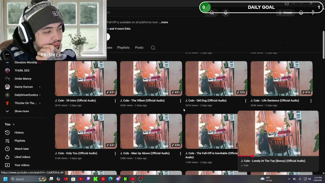Viewport: 325px width, 183px height.
Task: Click the Create button
Action: (286, 12)
